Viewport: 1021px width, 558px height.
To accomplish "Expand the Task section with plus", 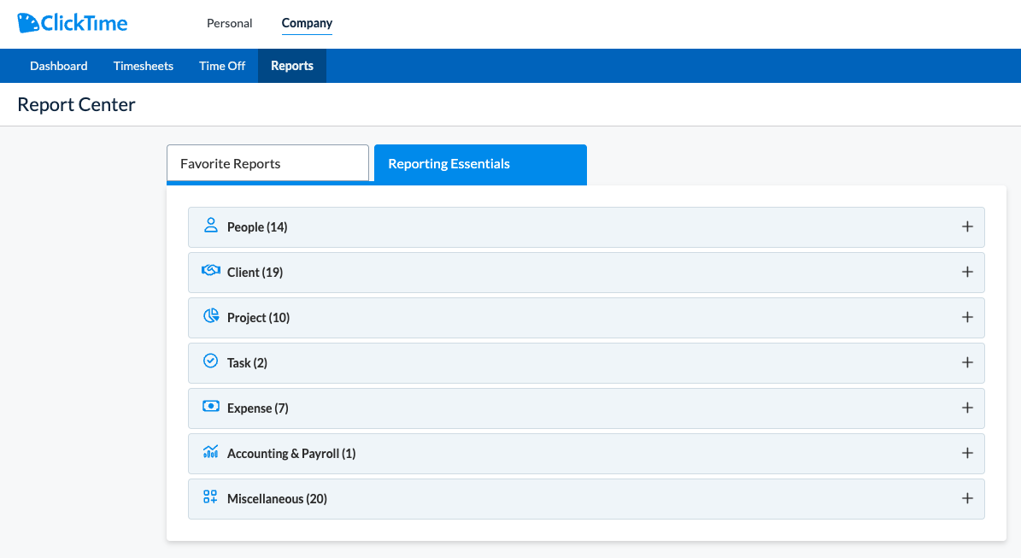I will point(967,362).
